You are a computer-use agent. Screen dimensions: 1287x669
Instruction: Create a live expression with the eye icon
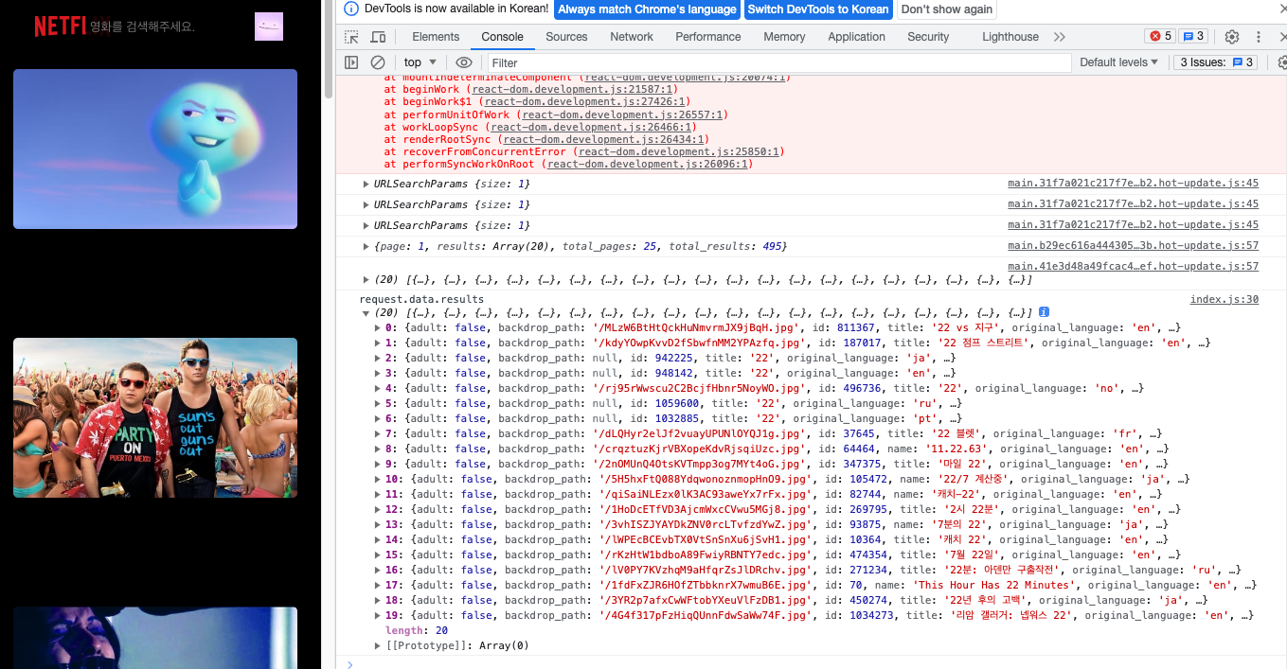(x=463, y=62)
